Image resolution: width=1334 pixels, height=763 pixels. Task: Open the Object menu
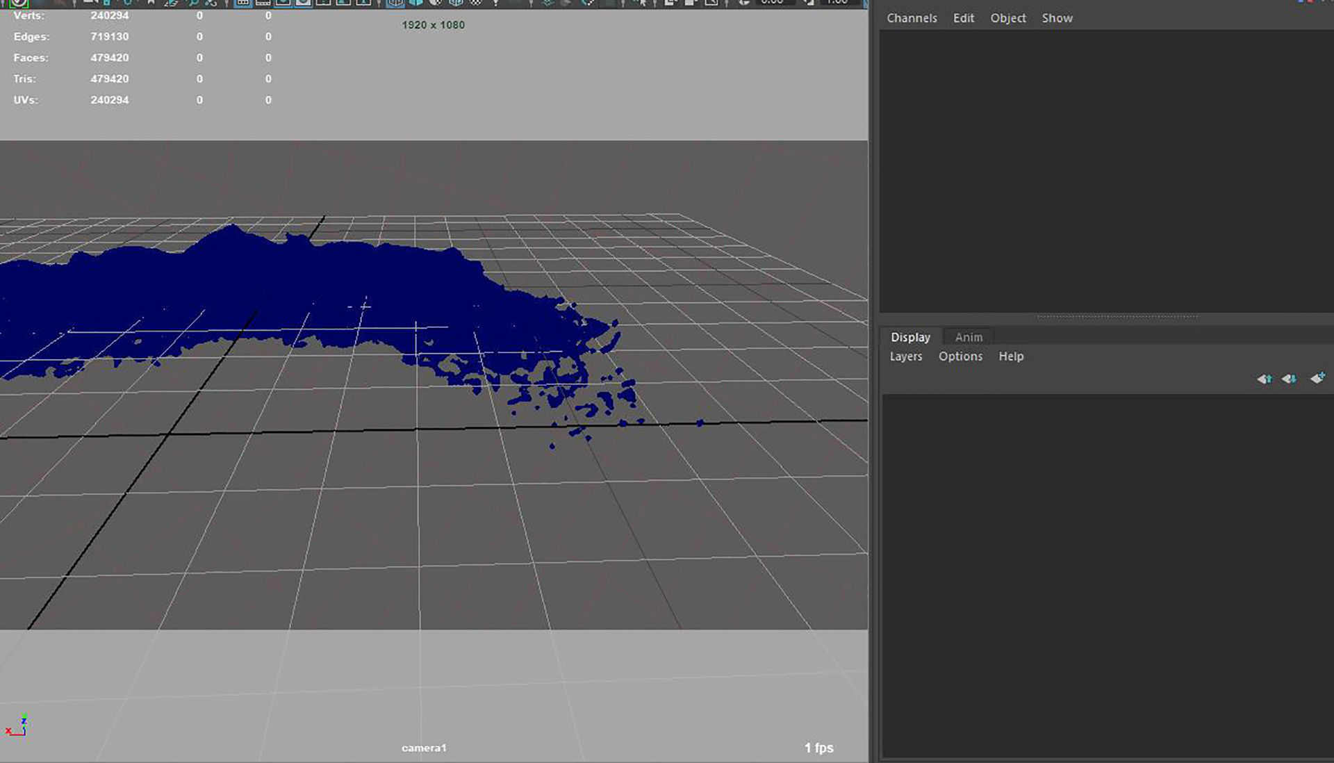click(x=1007, y=18)
